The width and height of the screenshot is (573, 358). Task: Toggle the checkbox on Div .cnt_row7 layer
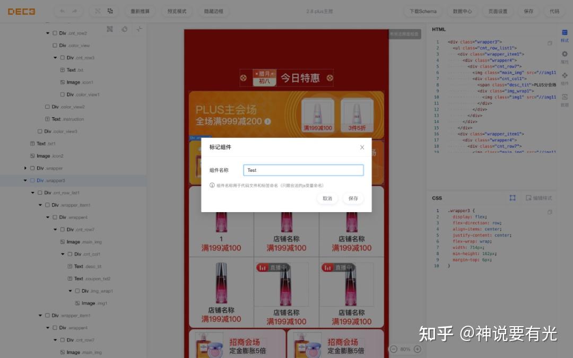(62, 229)
